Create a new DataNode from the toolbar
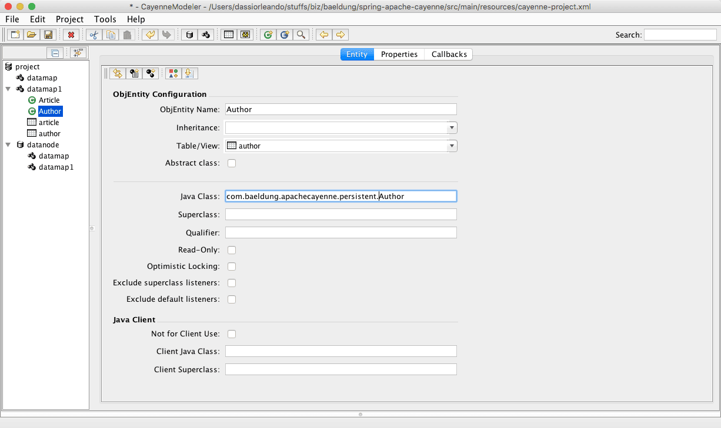The width and height of the screenshot is (721, 428). [x=189, y=35]
